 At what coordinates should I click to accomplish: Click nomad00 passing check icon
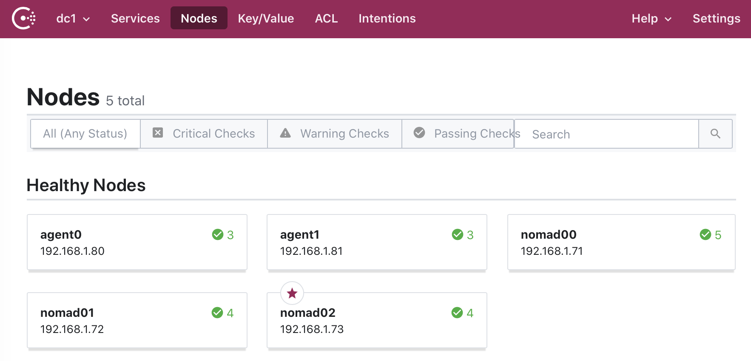705,234
